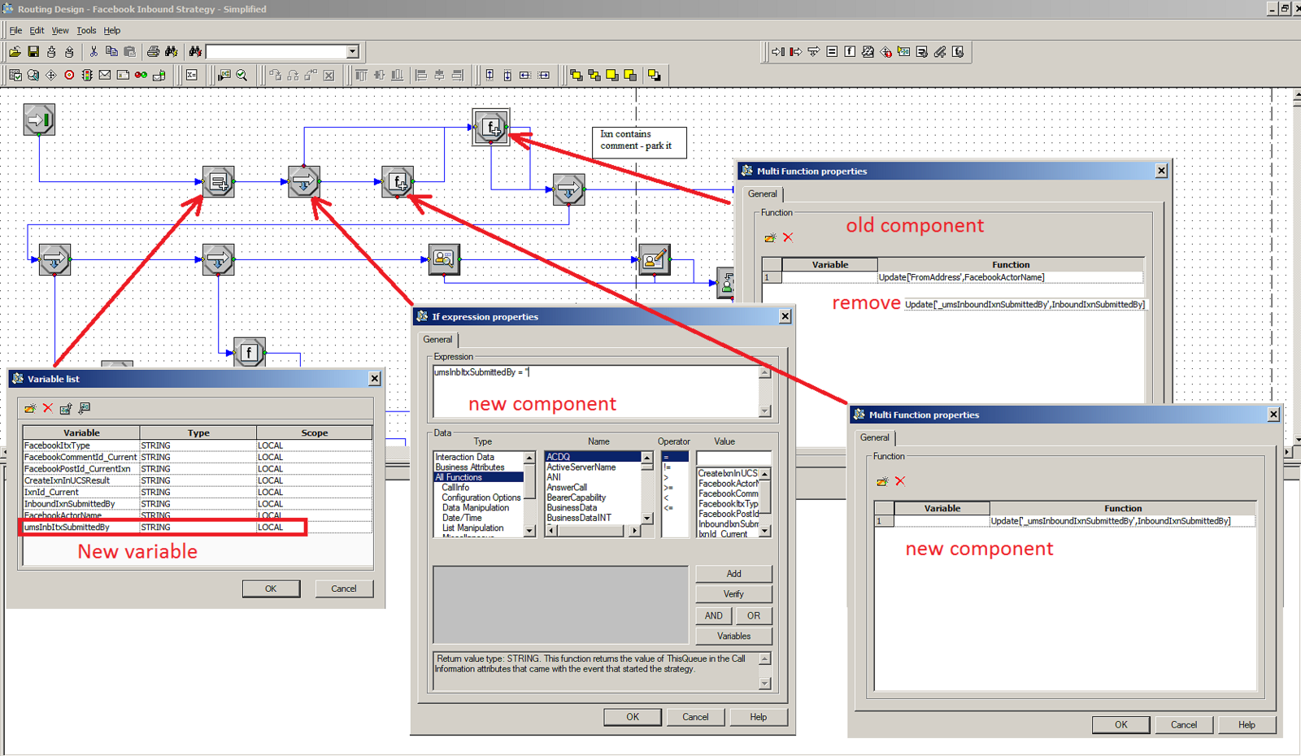Select the entry node on the canvas
The height and width of the screenshot is (756, 1301).
(39, 120)
